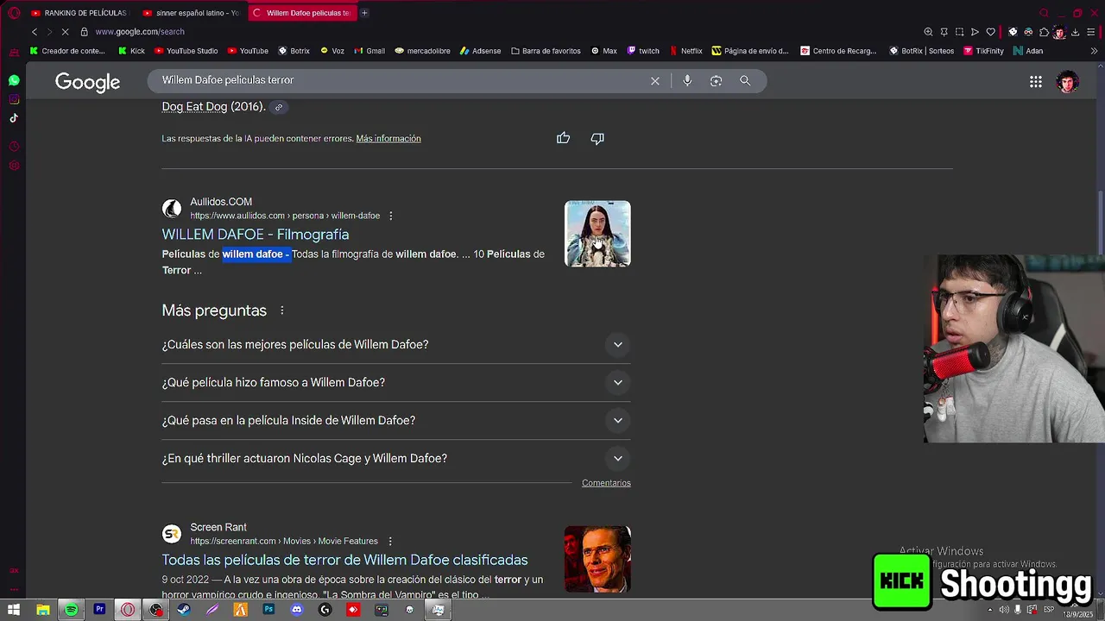The height and width of the screenshot is (621, 1105).
Task: Open WILLEM DAFOE - Filmografía result
Action: [x=256, y=235]
